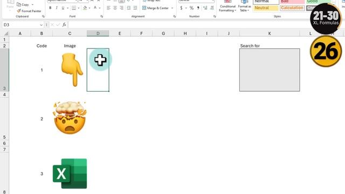The height and width of the screenshot is (194, 345).
Task: Apply the font color A
Action: click(95, 8)
